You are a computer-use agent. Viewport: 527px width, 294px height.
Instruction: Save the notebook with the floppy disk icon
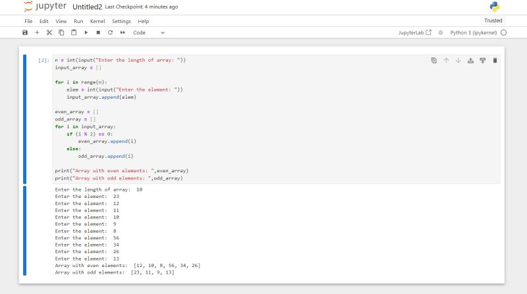25,32
